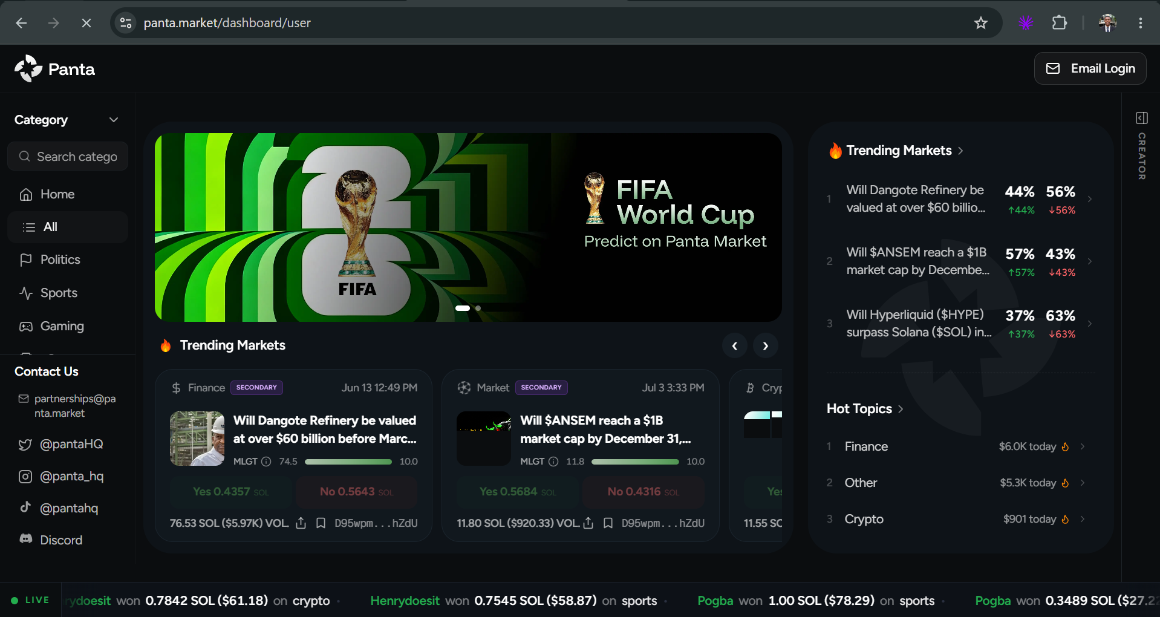Buy Yes 0.4357 SOL on Dangote market
This screenshot has height=617, width=1160.
pos(230,492)
